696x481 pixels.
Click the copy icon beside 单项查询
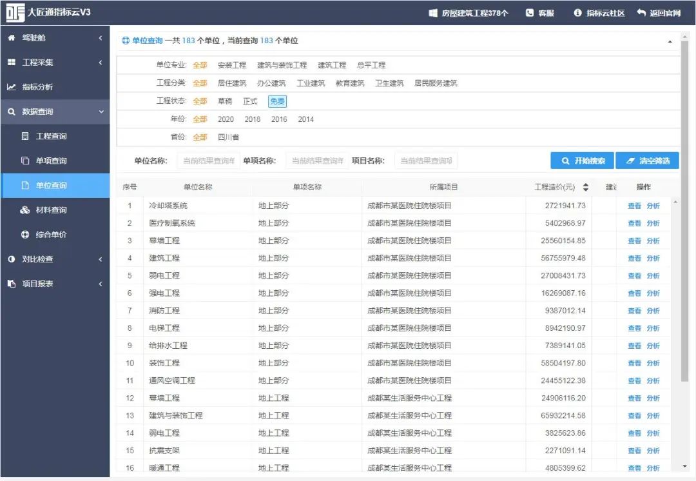click(x=25, y=161)
